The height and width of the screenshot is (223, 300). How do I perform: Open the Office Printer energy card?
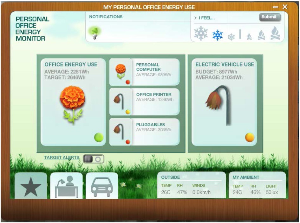click(x=145, y=102)
